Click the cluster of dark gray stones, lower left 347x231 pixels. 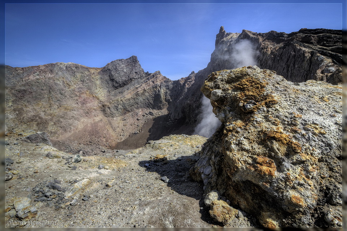(x=49, y=192)
